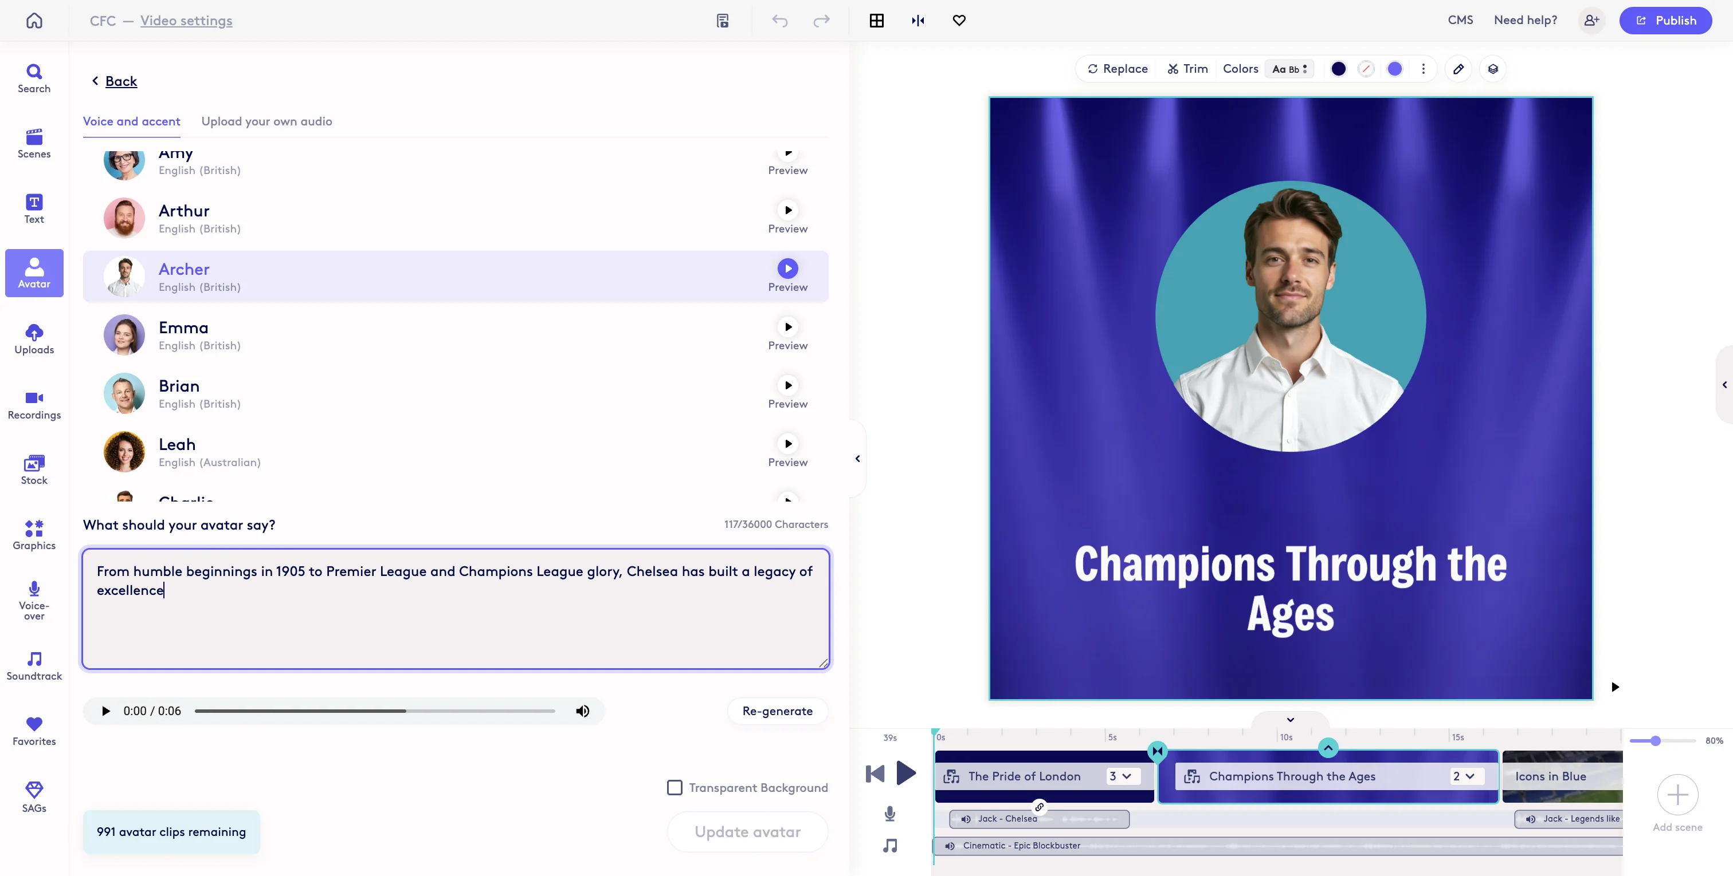Mute the Jack - Chelsea audio clip
The image size is (1733, 876).
click(x=966, y=819)
